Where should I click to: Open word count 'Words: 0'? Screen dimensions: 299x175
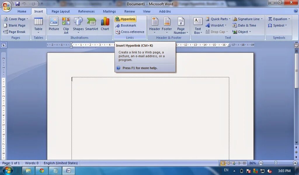32,163
